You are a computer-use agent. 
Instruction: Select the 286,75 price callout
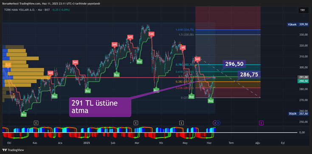[x=249, y=74]
